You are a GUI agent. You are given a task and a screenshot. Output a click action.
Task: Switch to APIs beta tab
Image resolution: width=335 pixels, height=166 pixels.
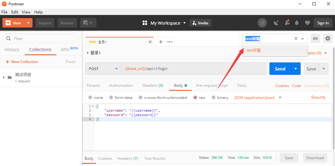coord(69,49)
